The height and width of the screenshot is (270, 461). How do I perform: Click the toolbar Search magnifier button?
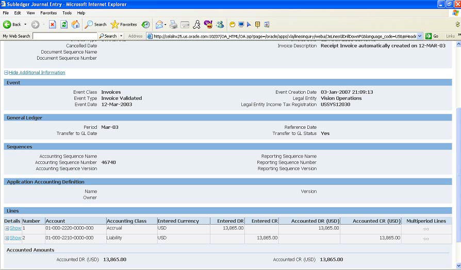(x=96, y=24)
